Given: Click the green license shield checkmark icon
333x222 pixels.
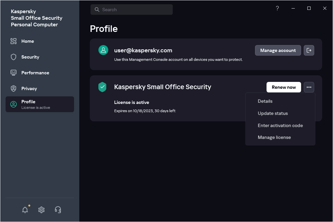Looking at the screenshot, I should click(x=103, y=87).
